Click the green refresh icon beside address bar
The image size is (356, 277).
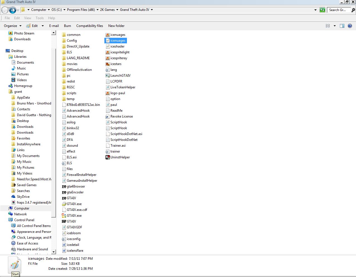(x=322, y=10)
